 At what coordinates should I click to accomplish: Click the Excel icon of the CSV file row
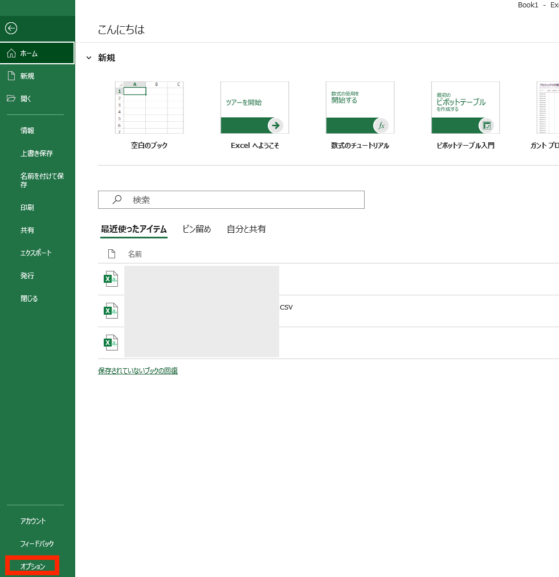111,311
